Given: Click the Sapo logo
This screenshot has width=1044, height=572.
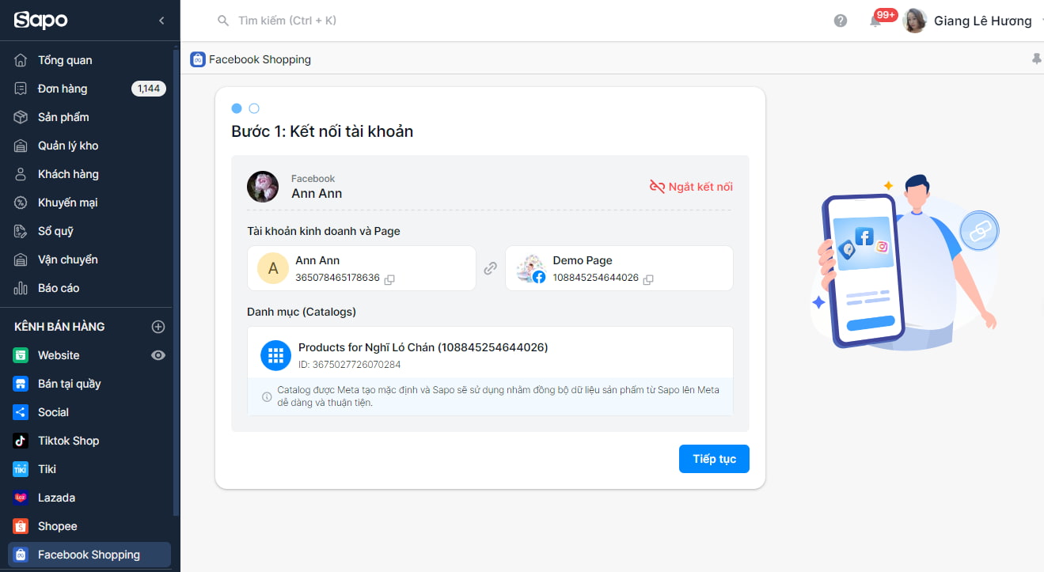Looking at the screenshot, I should coord(40,20).
